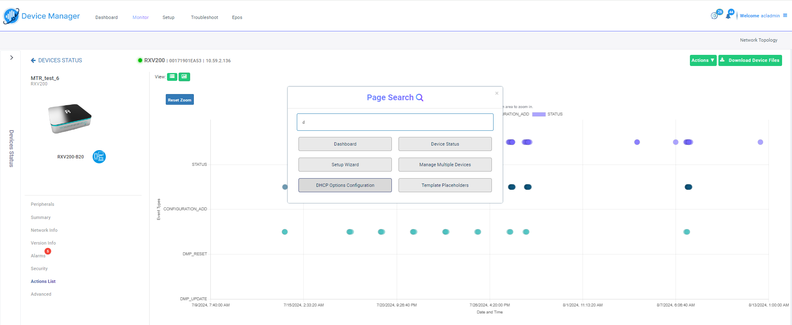This screenshot has height=325, width=792.
Task: Expand the left Devices Status sidebar chevron
Action: [x=12, y=58]
